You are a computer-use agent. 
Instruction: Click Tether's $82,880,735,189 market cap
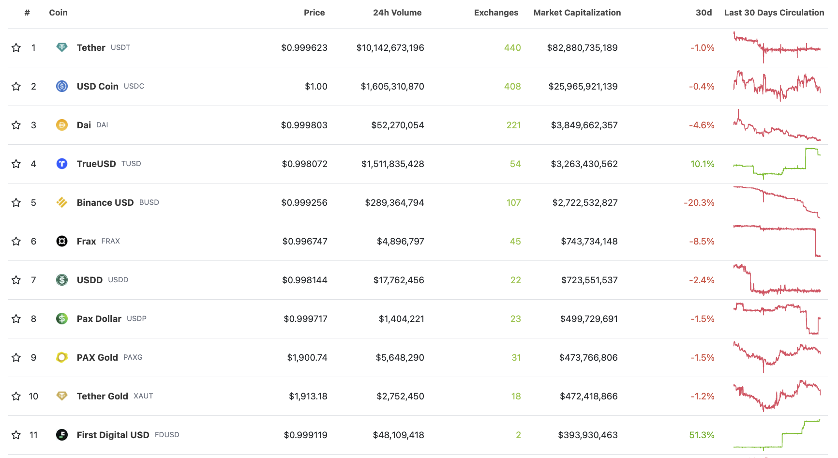[582, 47]
